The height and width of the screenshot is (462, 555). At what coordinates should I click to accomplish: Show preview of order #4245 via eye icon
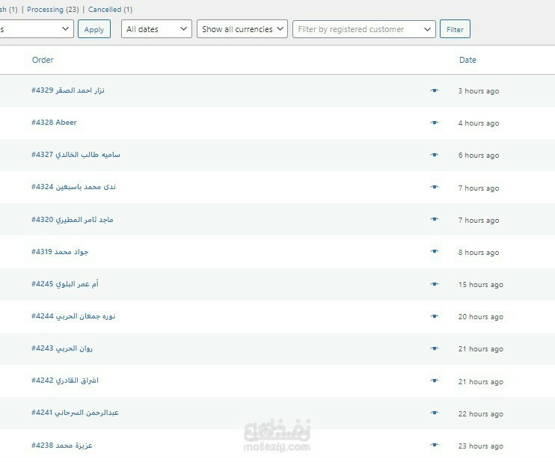tap(435, 284)
